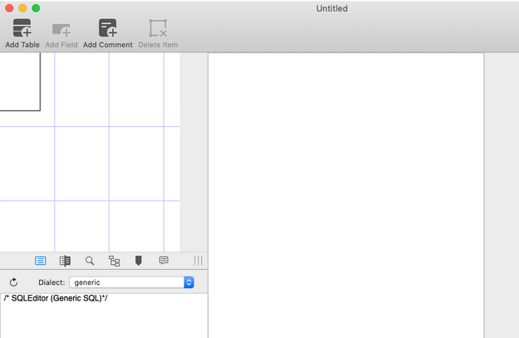The width and height of the screenshot is (519, 338).
Task: Open the magnifier search panel icon
Action: 90,261
